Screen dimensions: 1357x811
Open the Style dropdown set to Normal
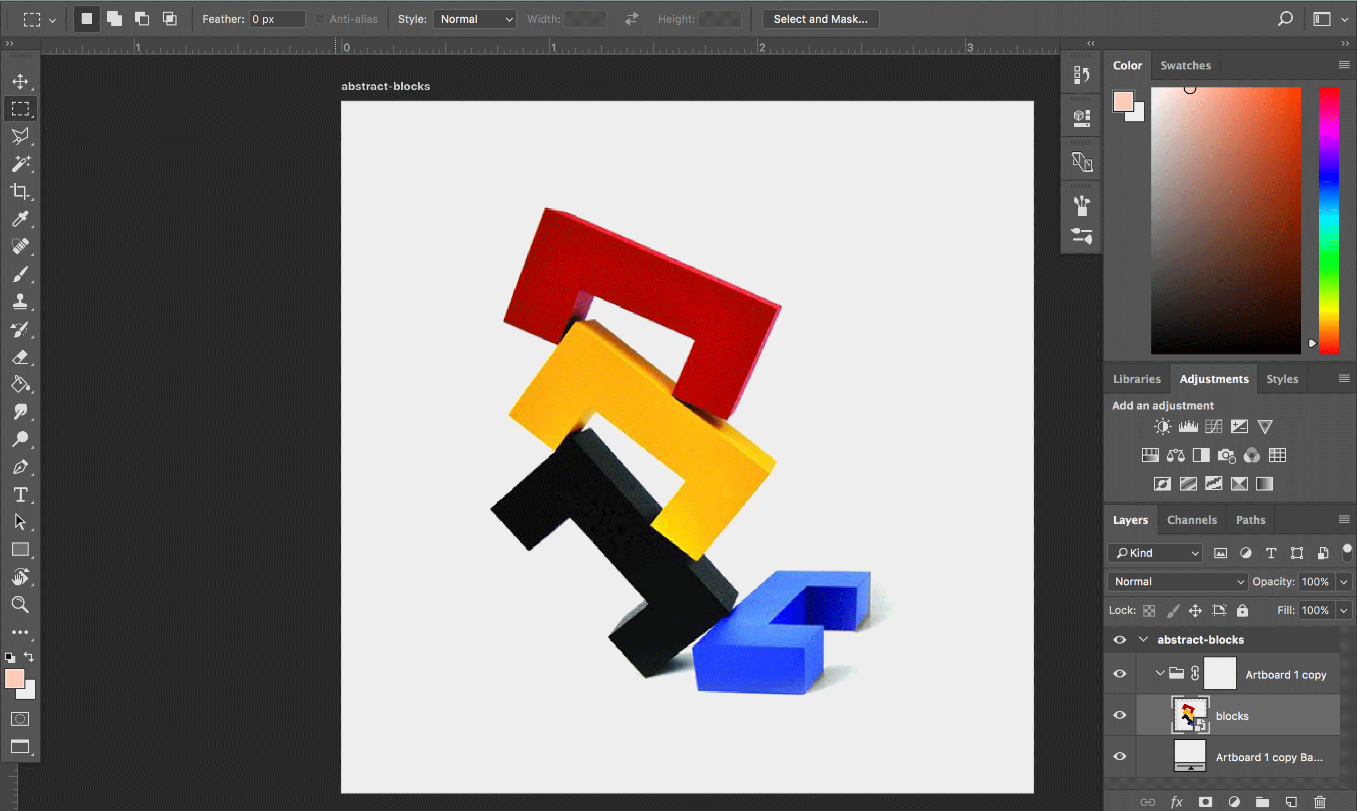click(x=474, y=19)
